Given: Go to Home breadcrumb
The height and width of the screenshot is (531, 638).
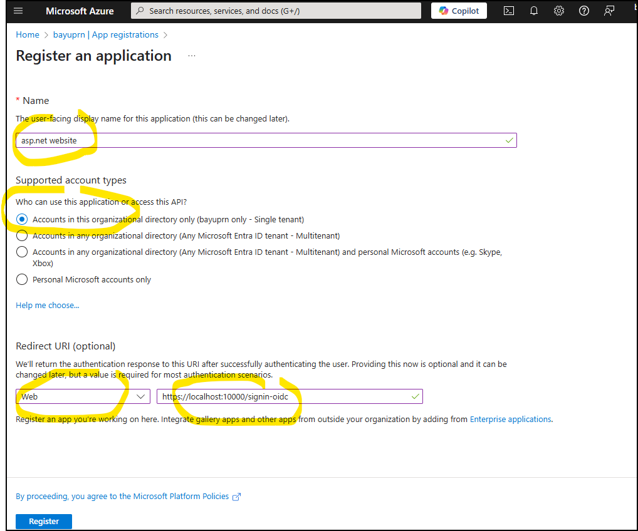Looking at the screenshot, I should click(x=27, y=34).
